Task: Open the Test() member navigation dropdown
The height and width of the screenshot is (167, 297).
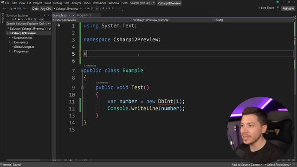Action: point(253,20)
